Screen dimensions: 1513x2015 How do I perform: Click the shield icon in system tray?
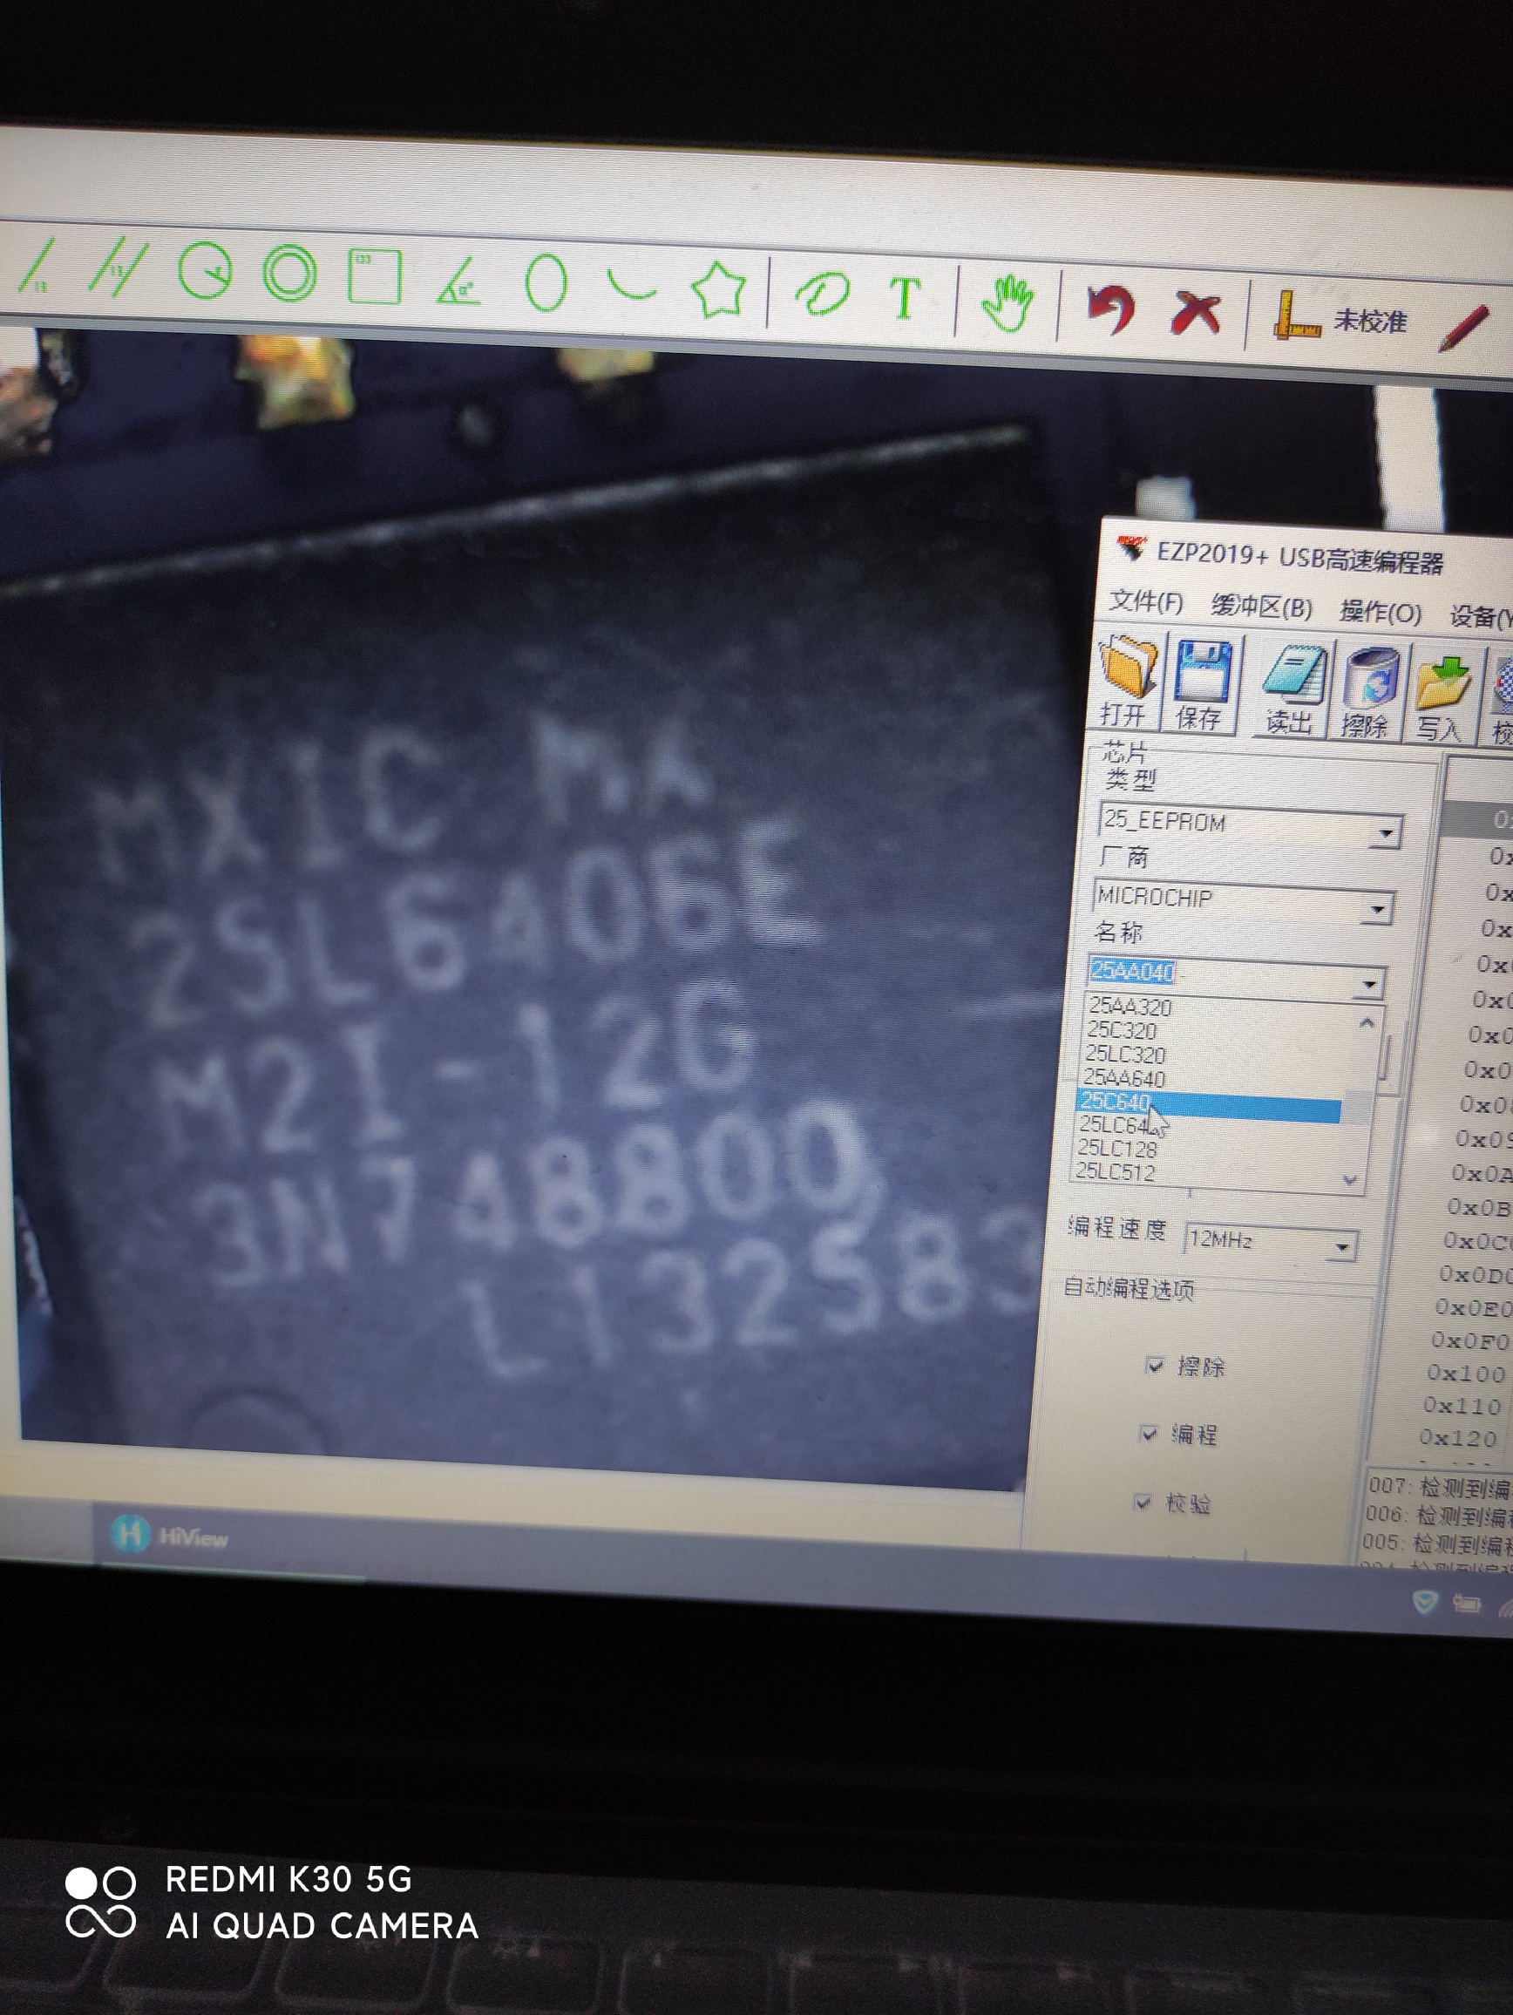coord(1424,1603)
